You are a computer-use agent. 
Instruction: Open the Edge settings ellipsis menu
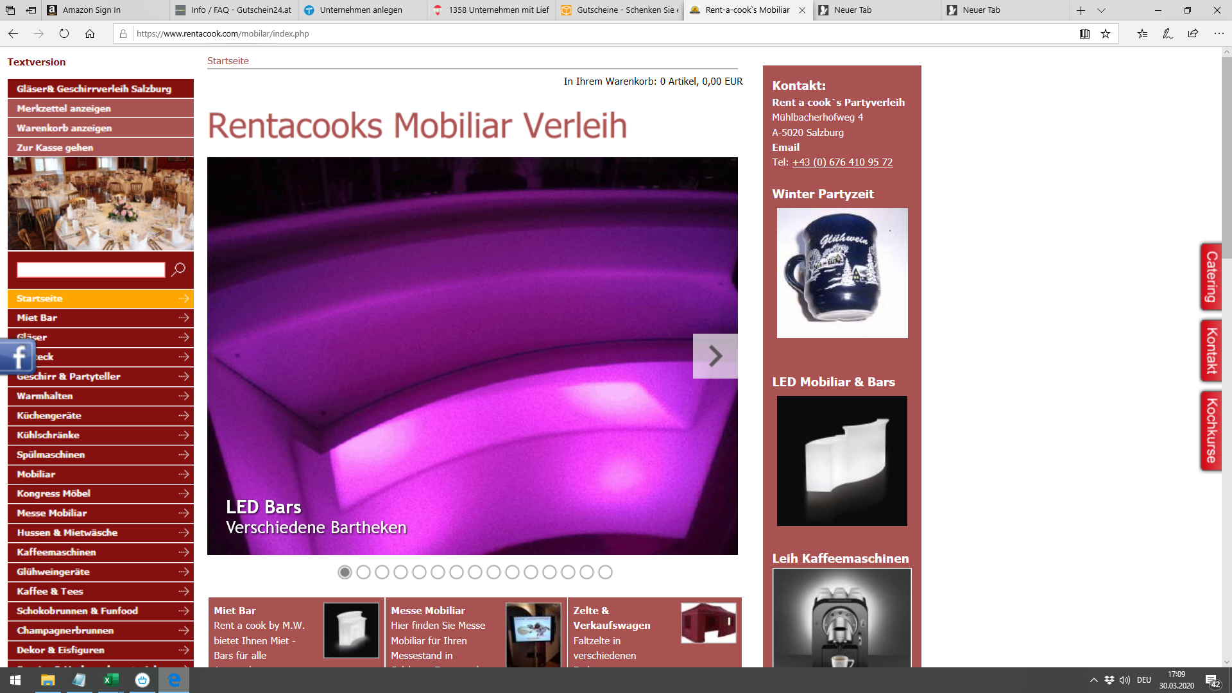click(1219, 34)
